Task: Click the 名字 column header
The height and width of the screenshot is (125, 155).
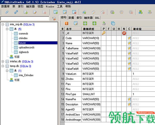Action: click(x=73, y=29)
